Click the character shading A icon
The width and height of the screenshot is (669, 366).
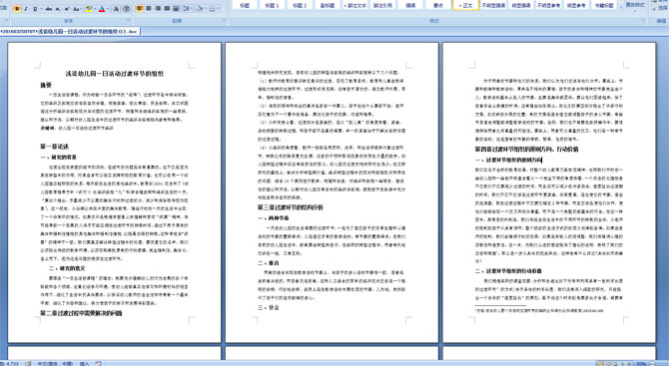[x=116, y=9]
